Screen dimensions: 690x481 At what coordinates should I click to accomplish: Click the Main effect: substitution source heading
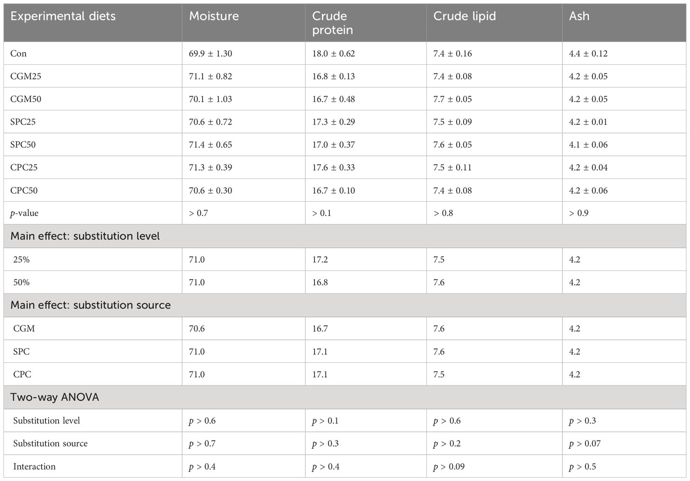[90, 305]
